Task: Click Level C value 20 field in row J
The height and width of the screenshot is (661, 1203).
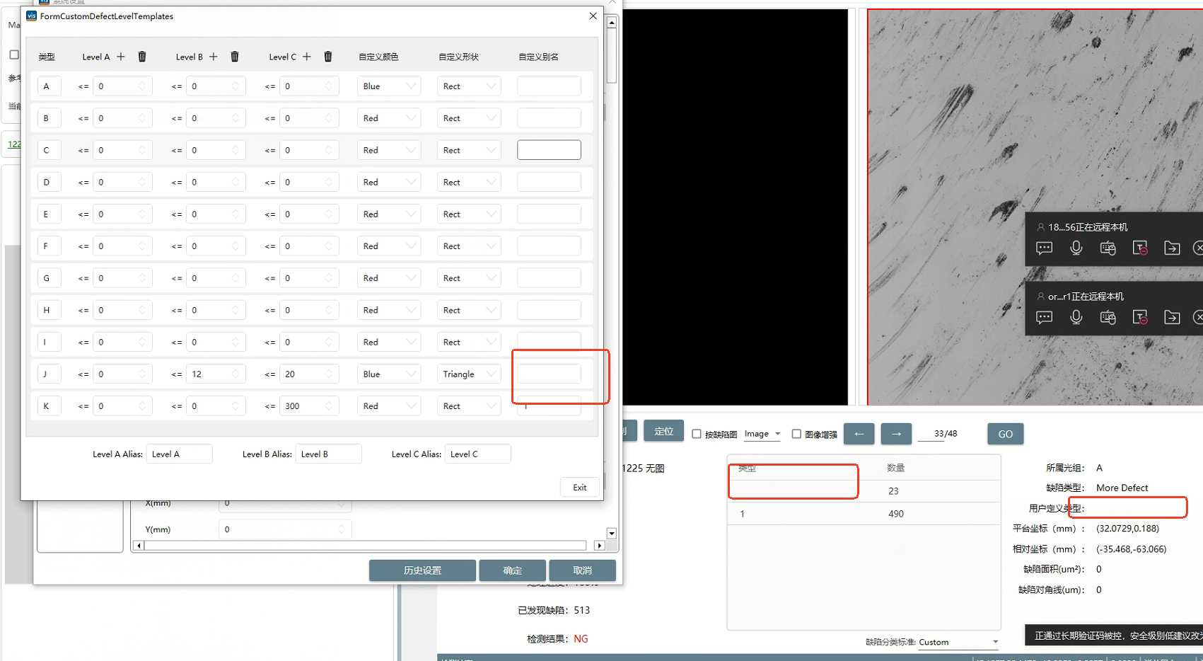Action: click(309, 374)
